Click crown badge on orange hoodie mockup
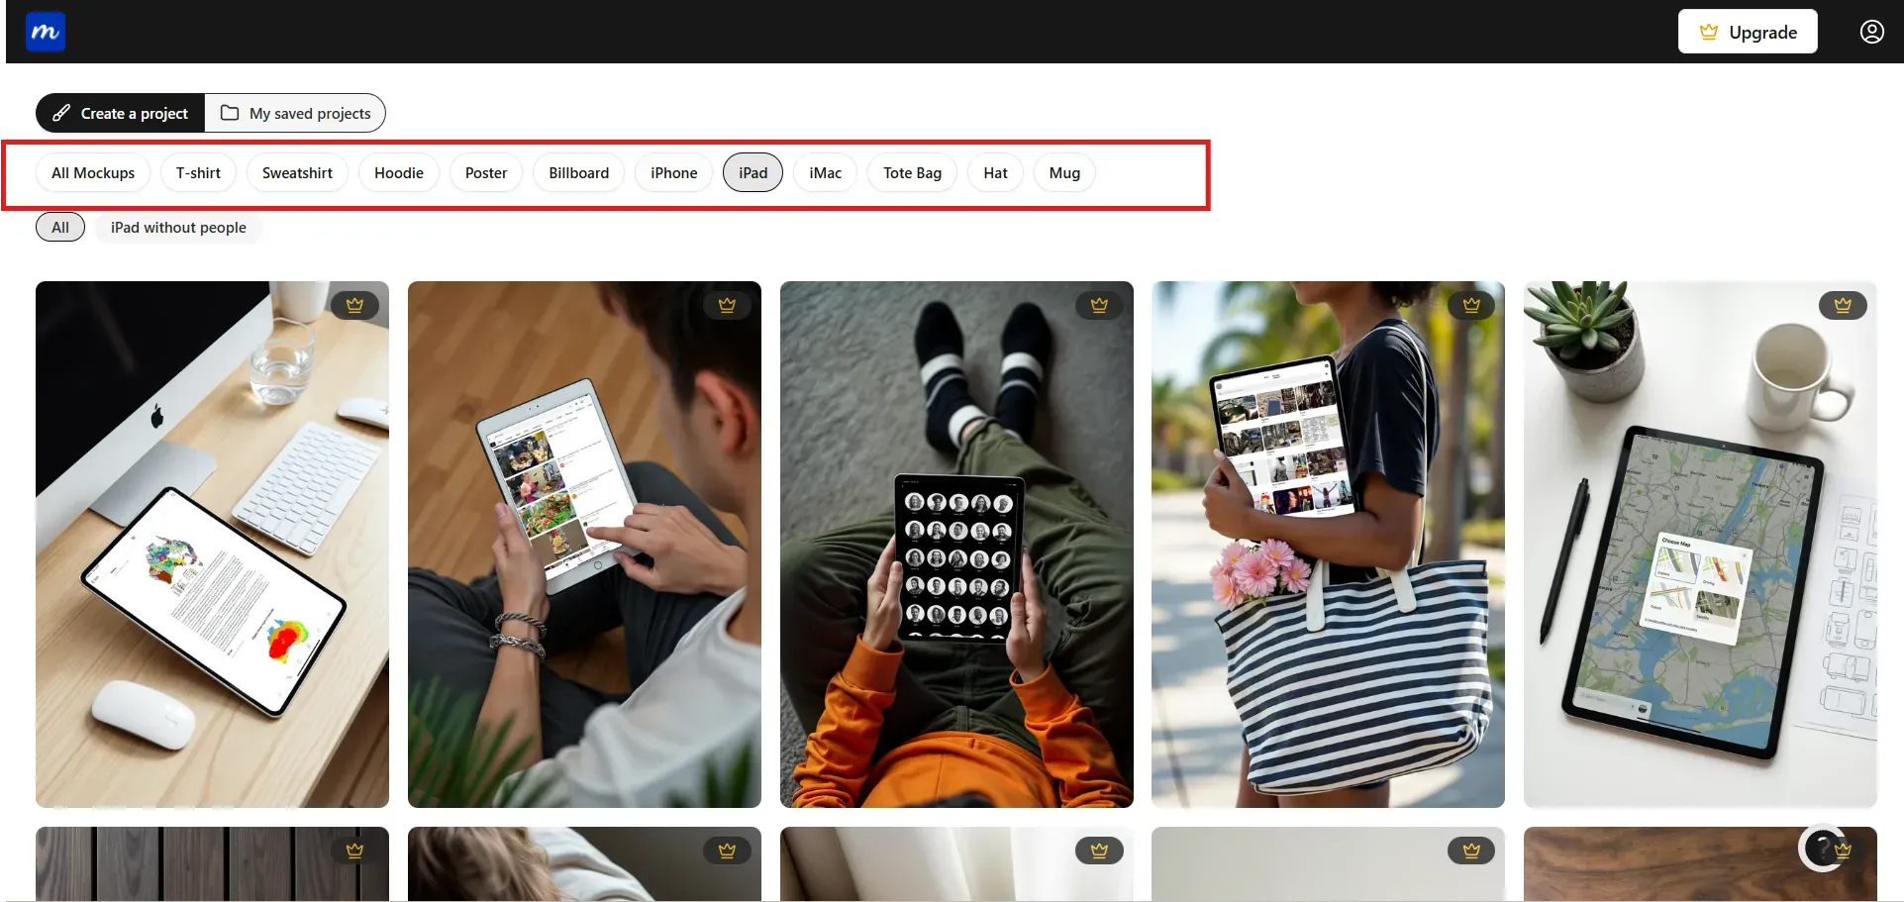Screen dimensions: 1904x902 (x=1099, y=305)
